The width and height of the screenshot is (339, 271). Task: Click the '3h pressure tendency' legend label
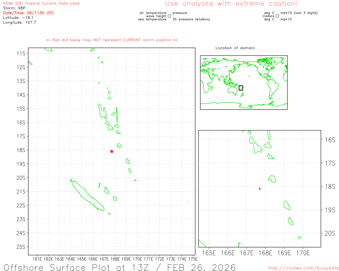coord(191,19)
